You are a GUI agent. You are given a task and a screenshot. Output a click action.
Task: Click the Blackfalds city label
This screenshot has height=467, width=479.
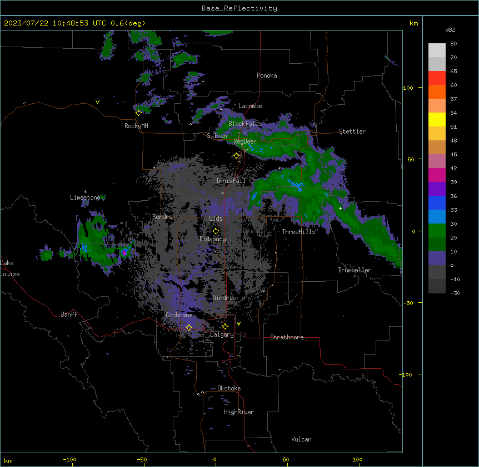(245, 124)
